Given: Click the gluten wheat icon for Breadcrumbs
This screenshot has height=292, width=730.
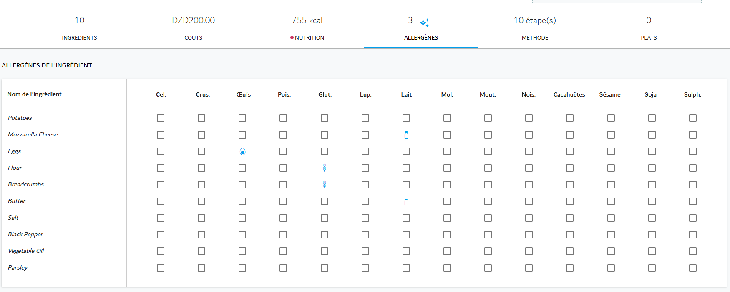Looking at the screenshot, I should point(325,185).
